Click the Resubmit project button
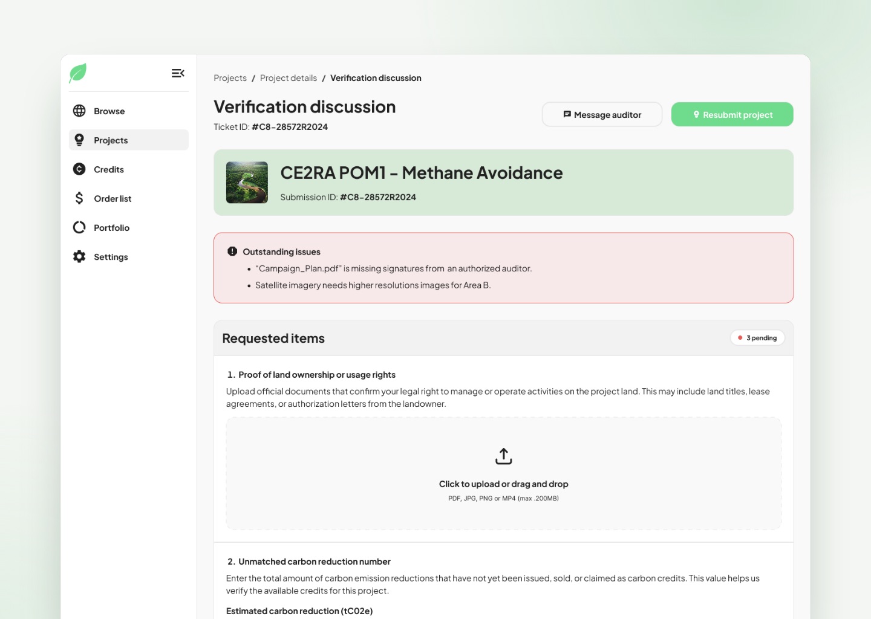The width and height of the screenshot is (871, 619). (732, 114)
